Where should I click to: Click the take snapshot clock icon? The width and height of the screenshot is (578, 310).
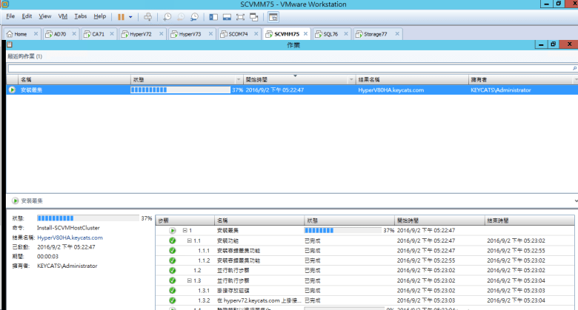167,16
